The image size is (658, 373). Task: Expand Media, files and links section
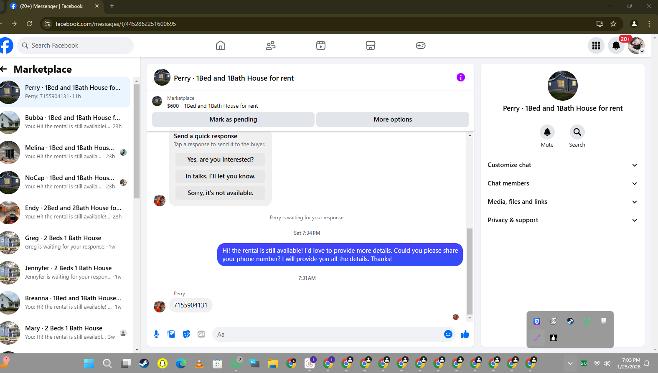pos(563,202)
